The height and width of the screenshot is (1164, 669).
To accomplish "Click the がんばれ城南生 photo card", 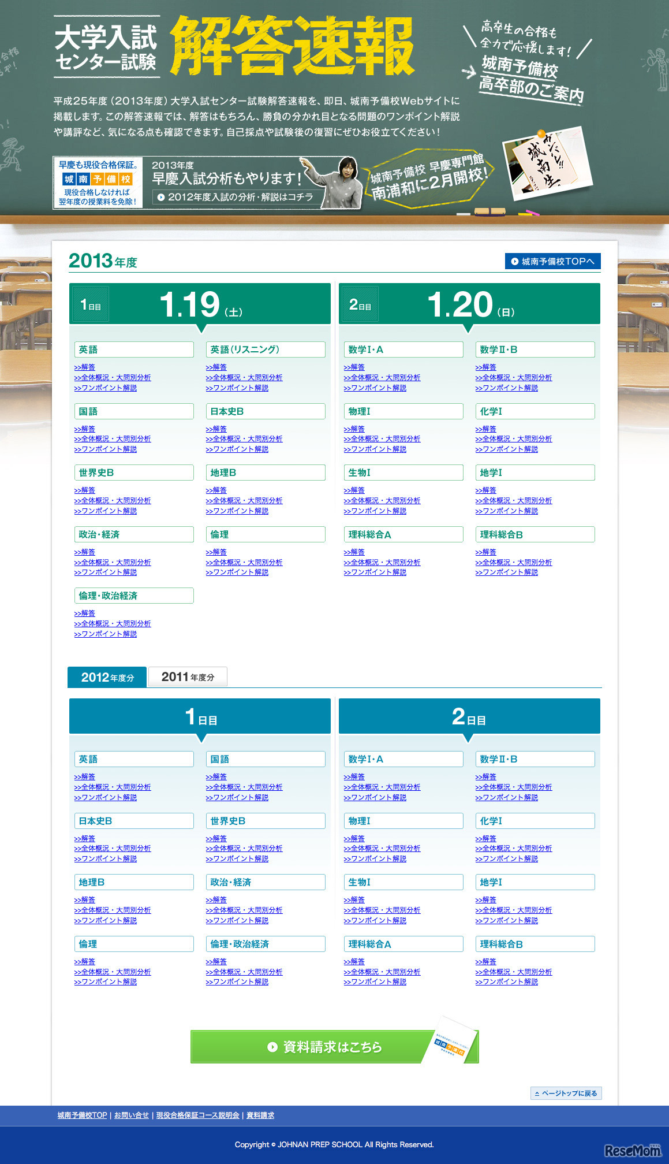I will [x=547, y=164].
